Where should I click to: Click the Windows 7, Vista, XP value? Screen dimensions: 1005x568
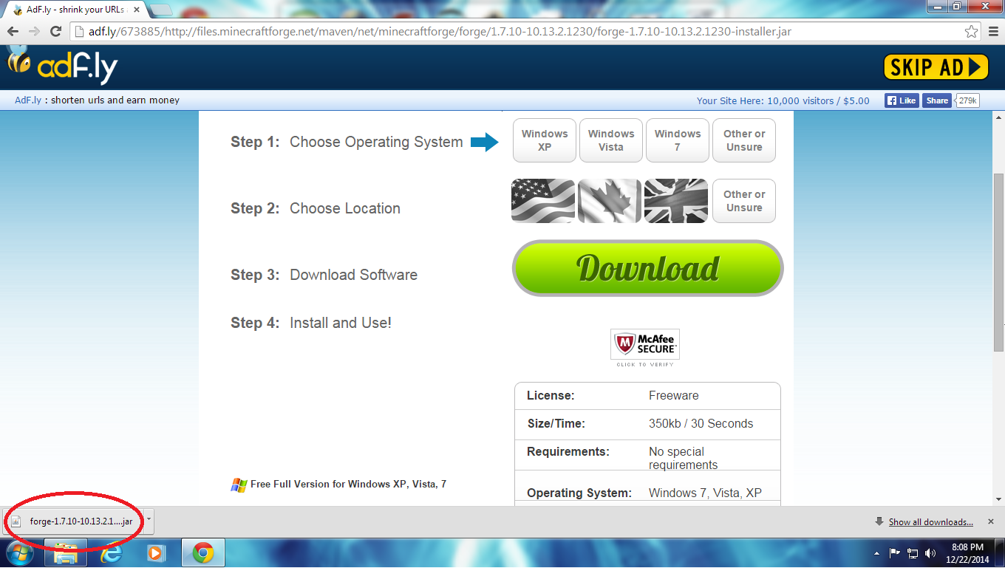[705, 493]
